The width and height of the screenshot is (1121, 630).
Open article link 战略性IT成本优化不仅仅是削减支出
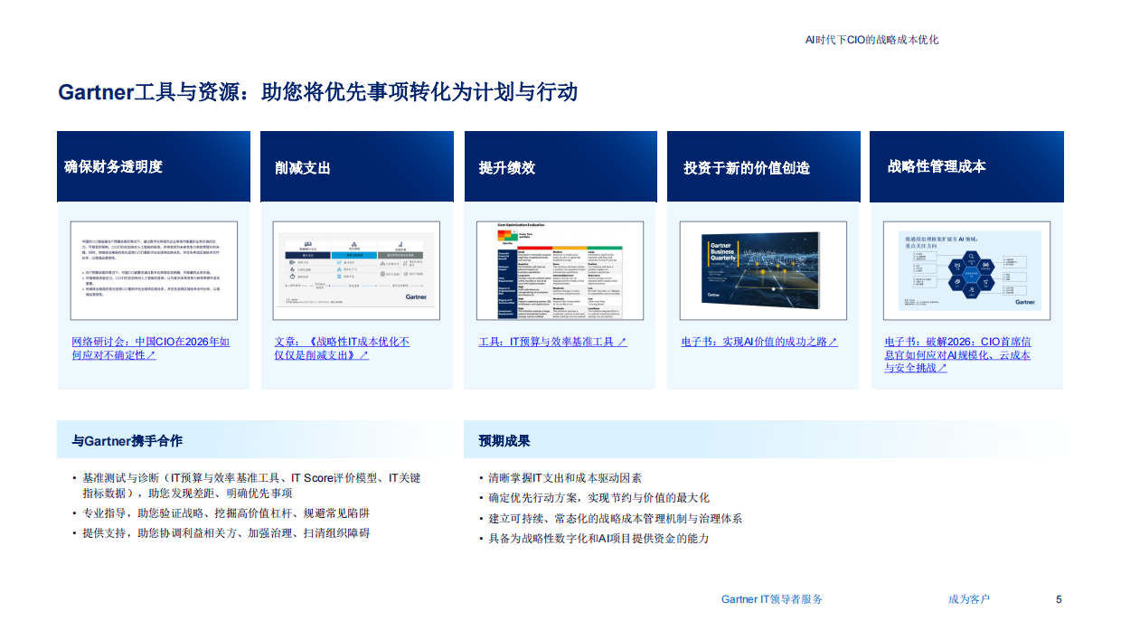click(342, 349)
